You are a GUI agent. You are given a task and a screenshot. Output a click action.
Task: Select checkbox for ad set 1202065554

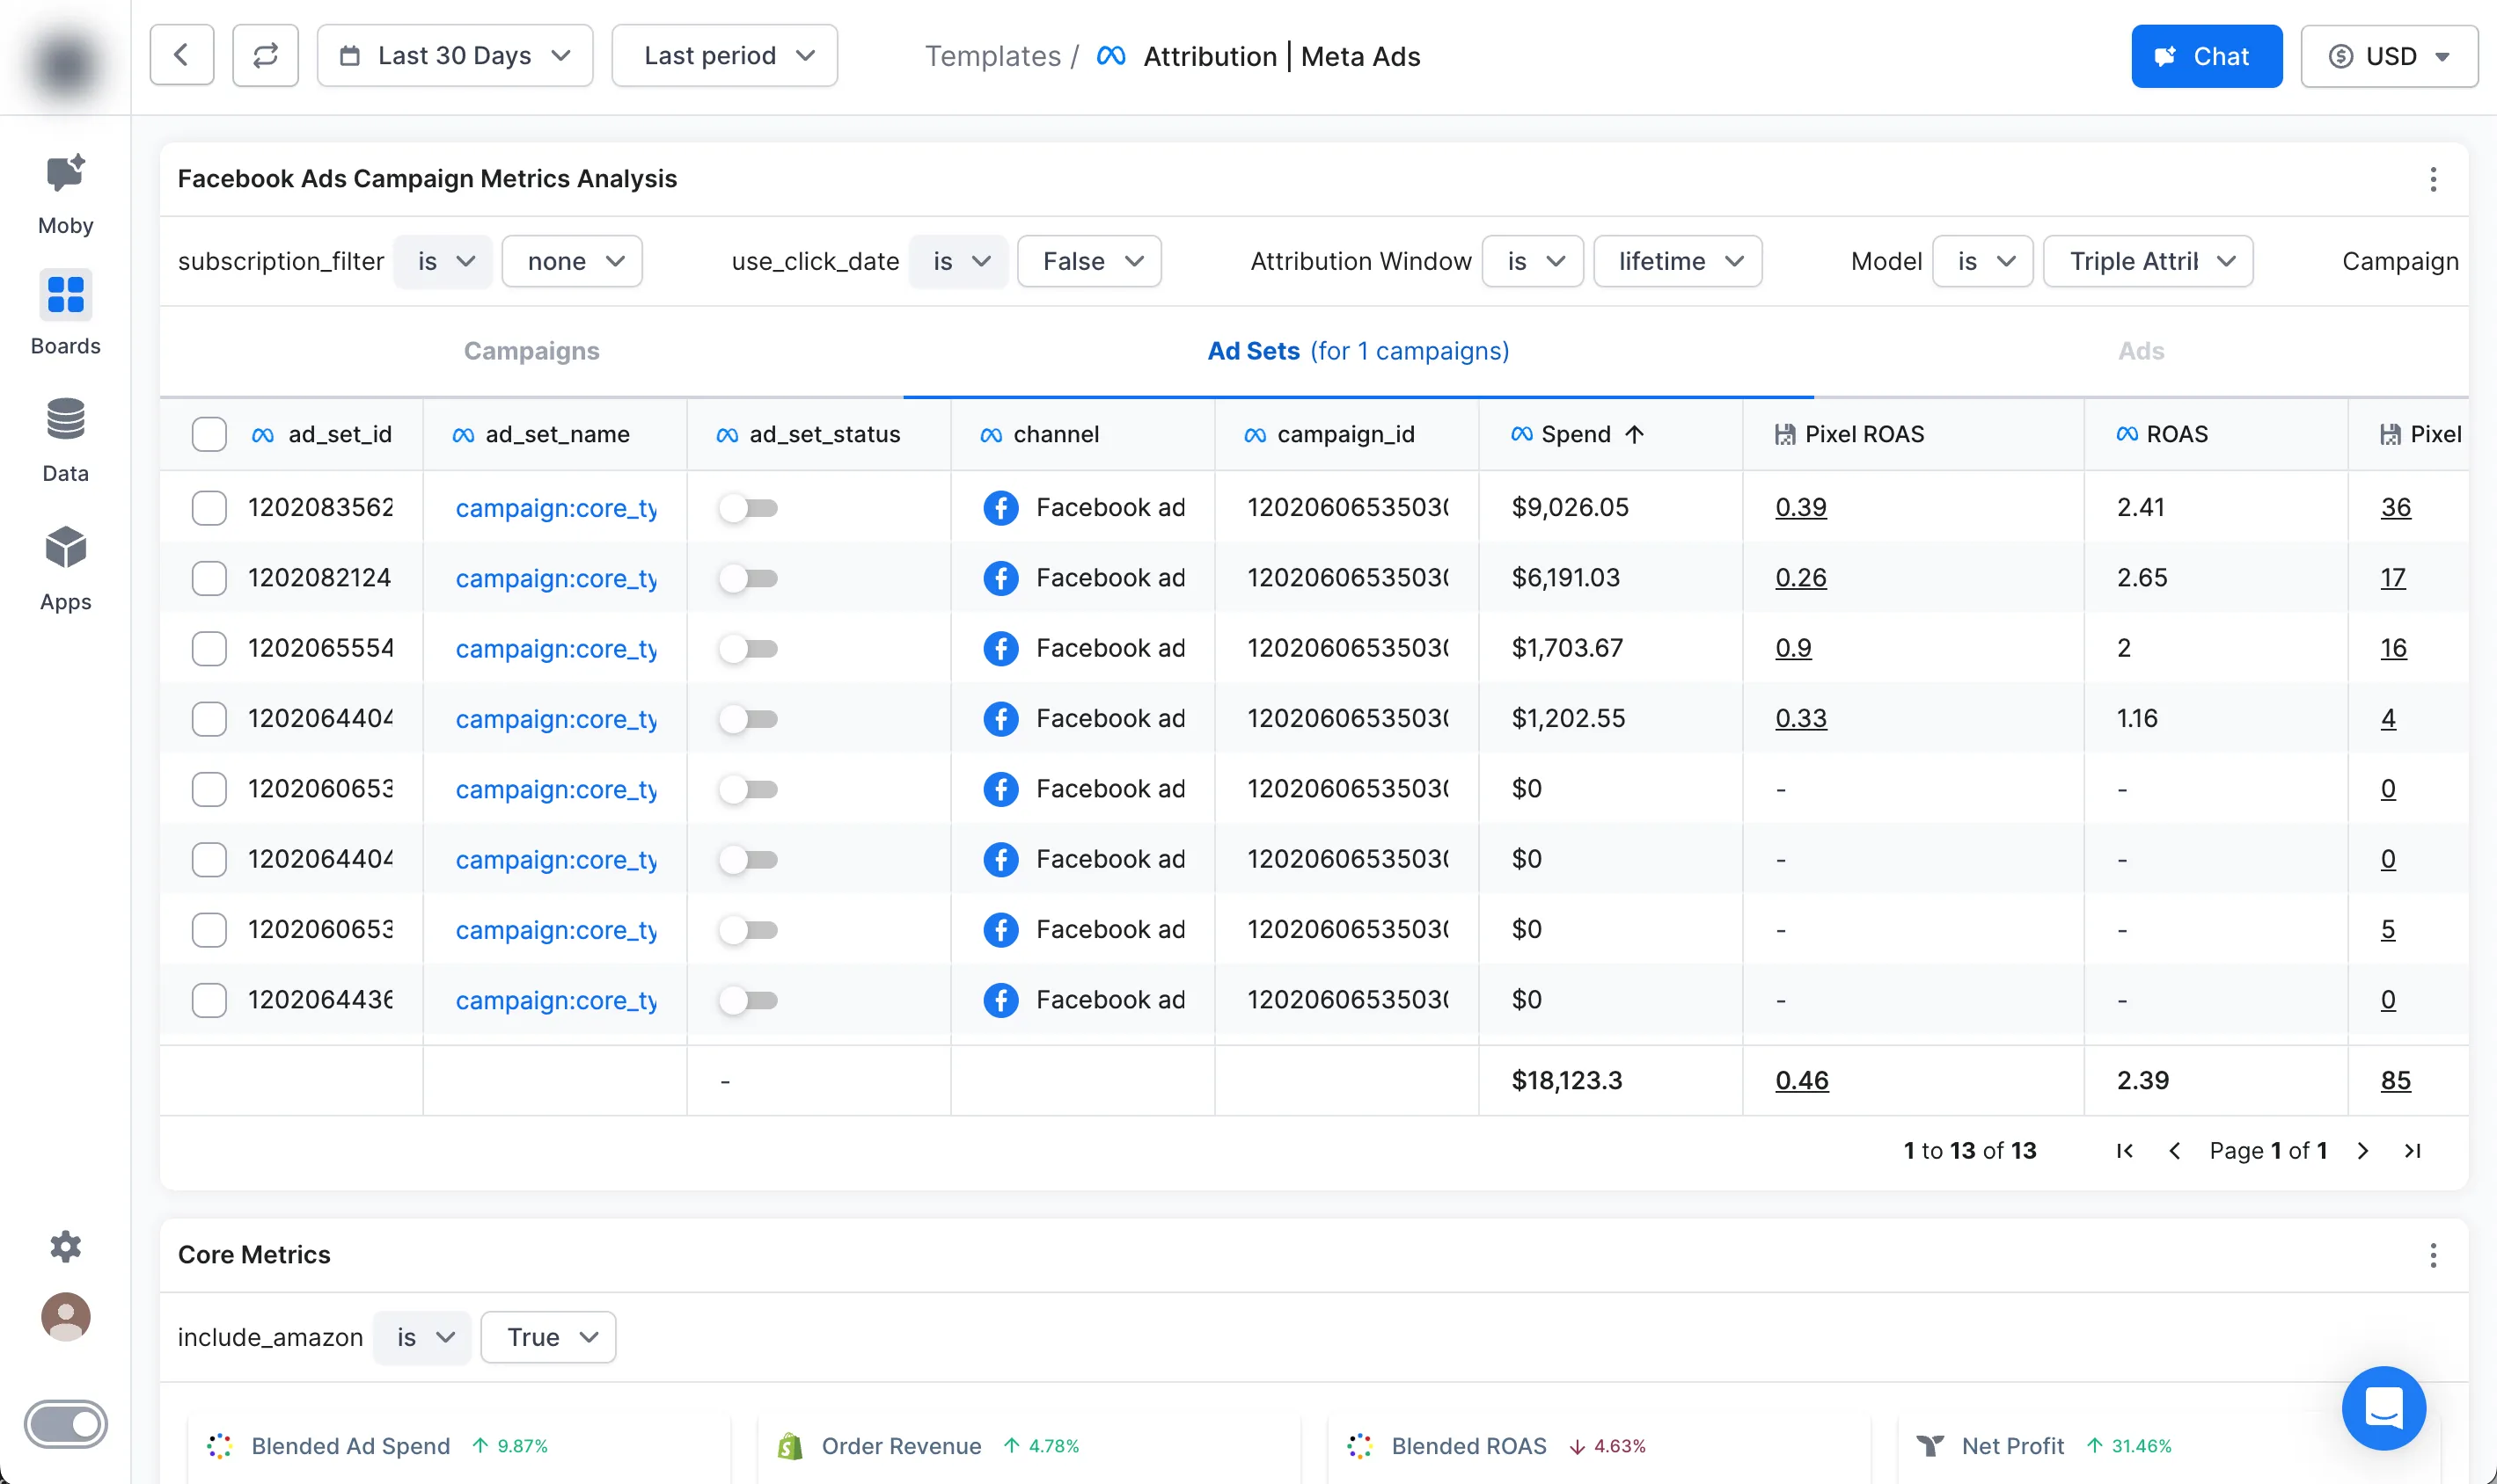coord(209,649)
